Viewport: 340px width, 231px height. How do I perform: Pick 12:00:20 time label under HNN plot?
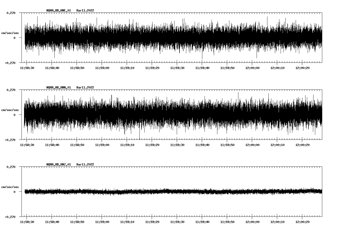point(302,145)
